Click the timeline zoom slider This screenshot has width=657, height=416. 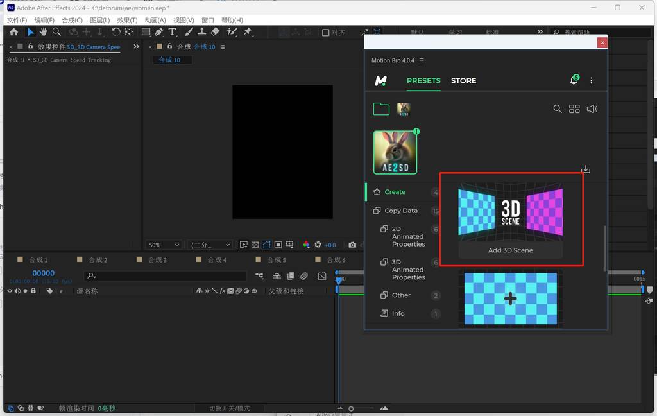coord(351,408)
